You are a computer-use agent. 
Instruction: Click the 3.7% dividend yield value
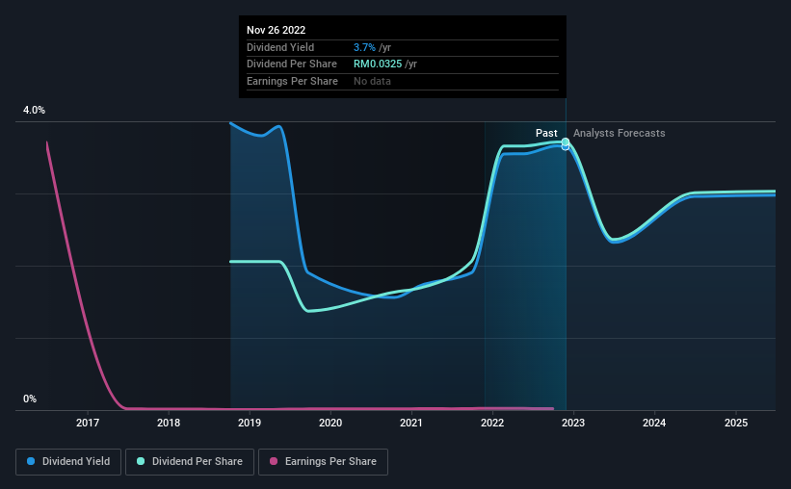(x=364, y=47)
